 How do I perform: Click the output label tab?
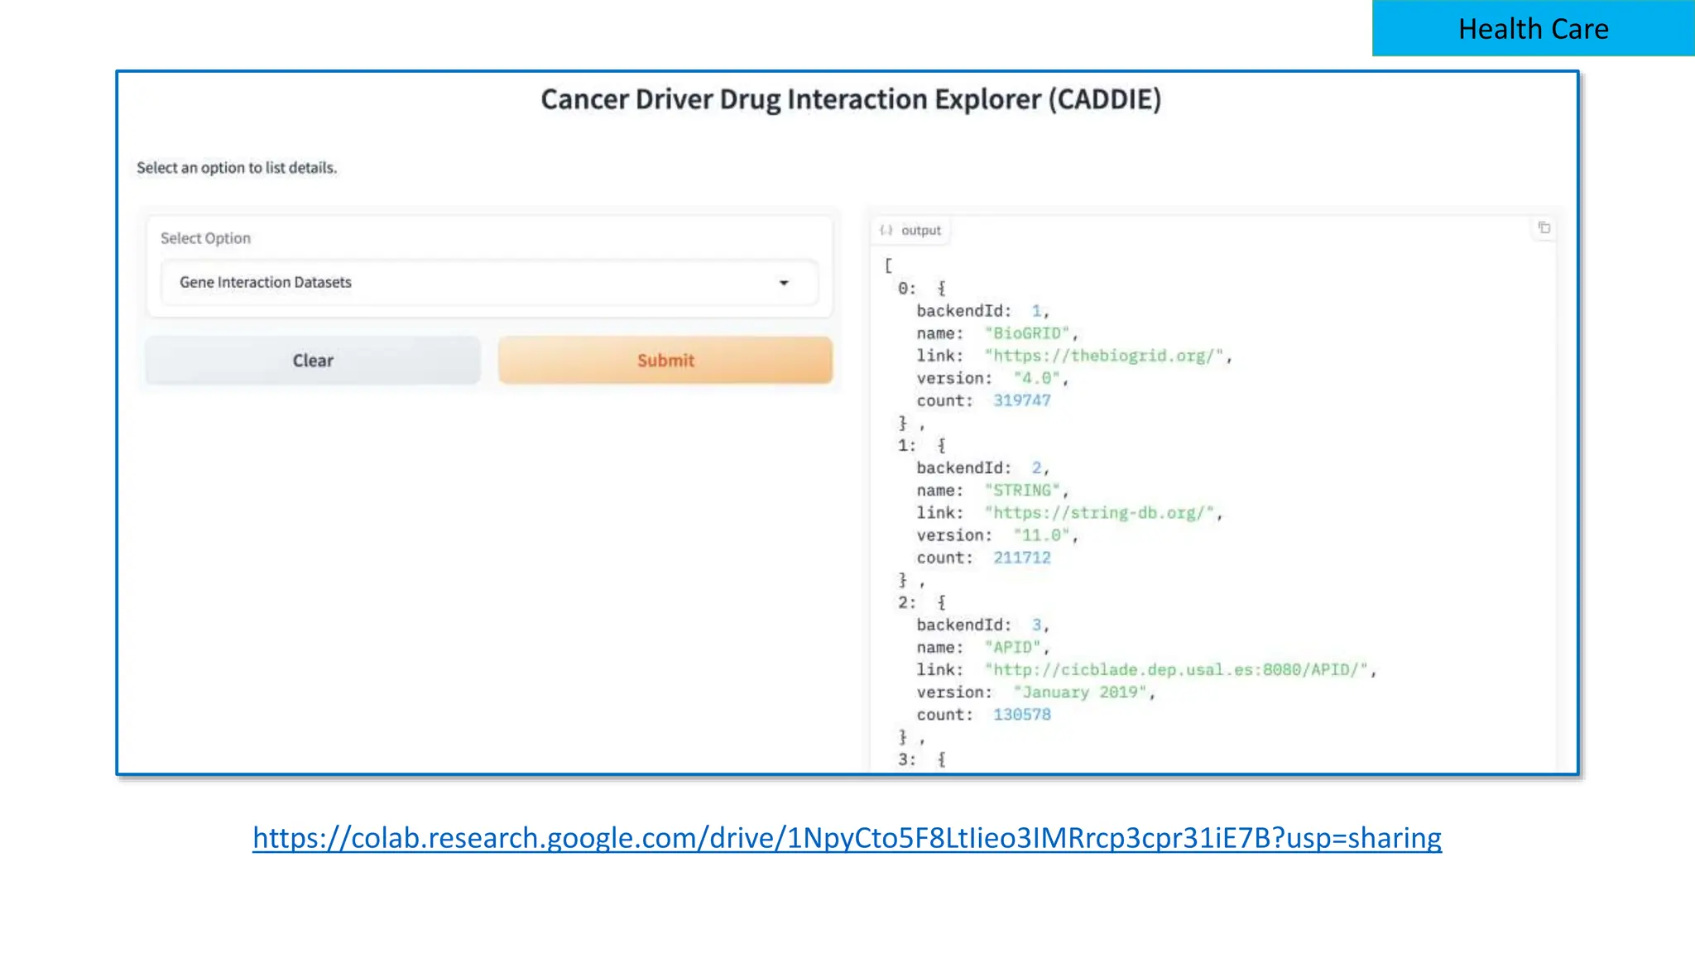coord(911,231)
